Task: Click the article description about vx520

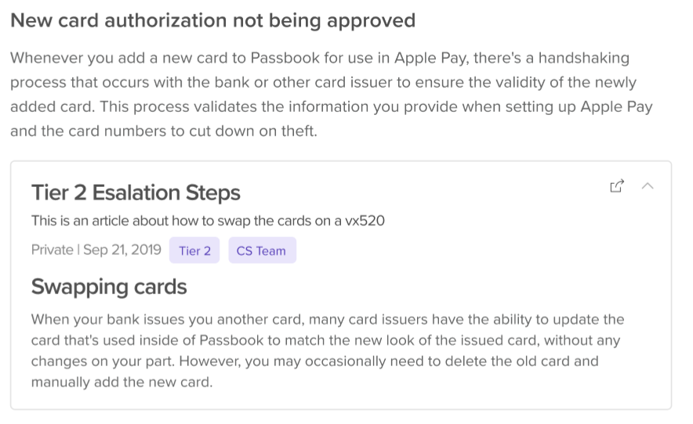Action: [208, 221]
